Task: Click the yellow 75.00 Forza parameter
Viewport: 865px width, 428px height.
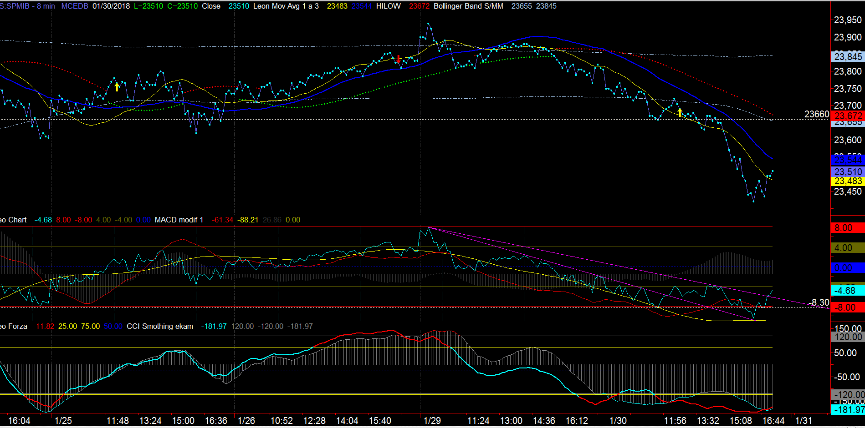Action: [90, 327]
